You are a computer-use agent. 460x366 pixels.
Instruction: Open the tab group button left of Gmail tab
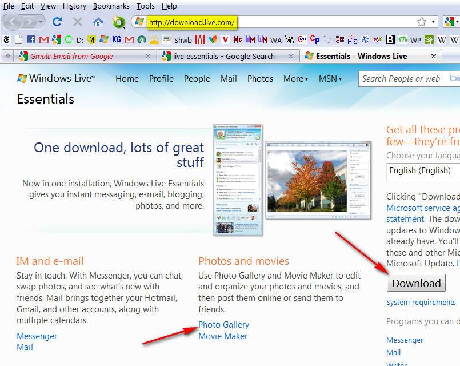pos(7,56)
